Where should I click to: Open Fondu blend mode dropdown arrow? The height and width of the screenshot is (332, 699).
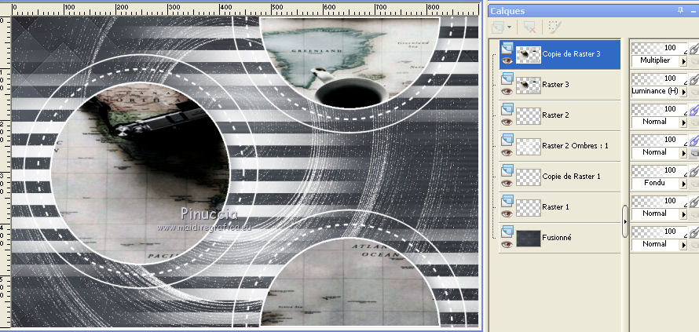click(x=683, y=184)
